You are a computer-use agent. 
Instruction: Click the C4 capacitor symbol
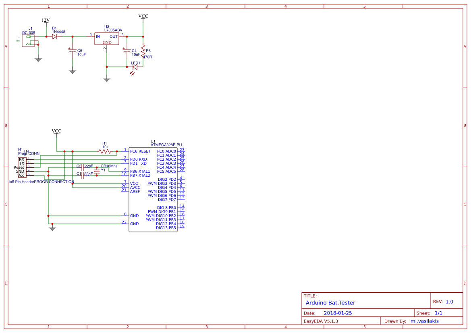click(x=127, y=50)
